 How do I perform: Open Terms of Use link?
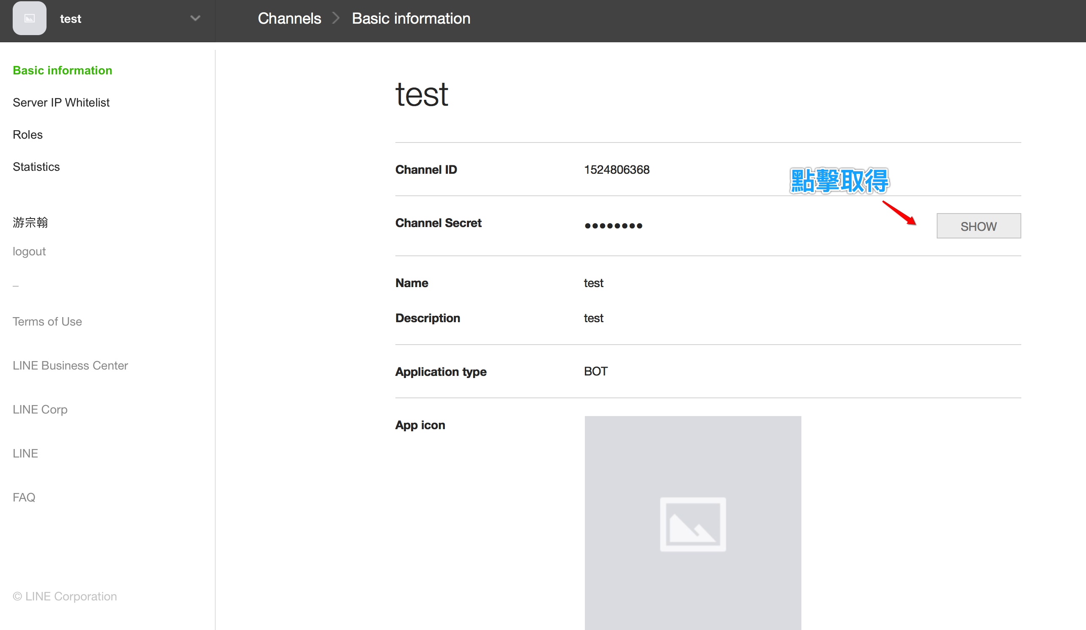tap(47, 321)
